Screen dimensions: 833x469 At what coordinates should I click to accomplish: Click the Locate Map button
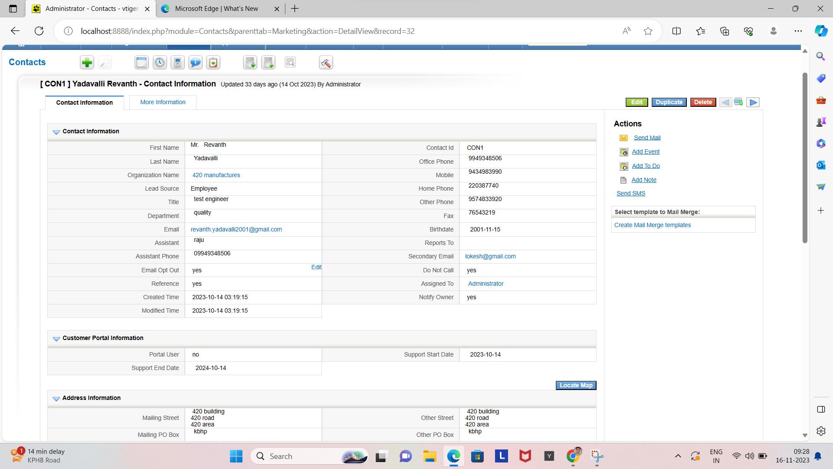[576, 385]
